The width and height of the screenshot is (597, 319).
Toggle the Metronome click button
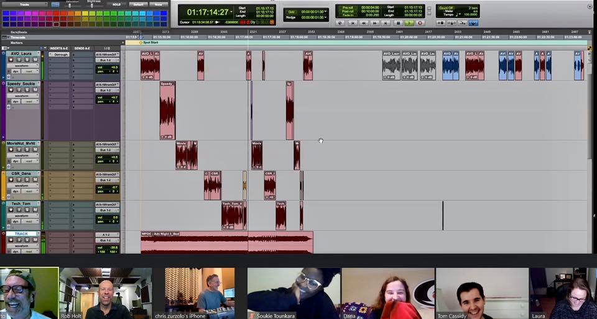[x=451, y=23]
